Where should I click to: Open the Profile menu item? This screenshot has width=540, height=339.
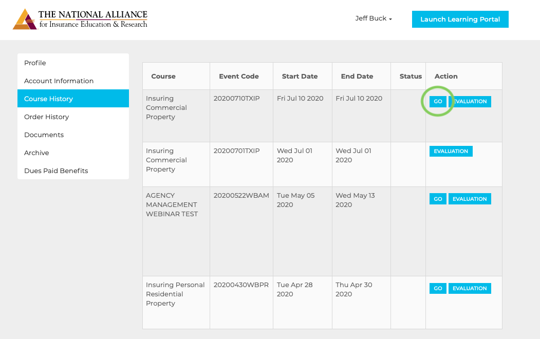click(x=35, y=63)
